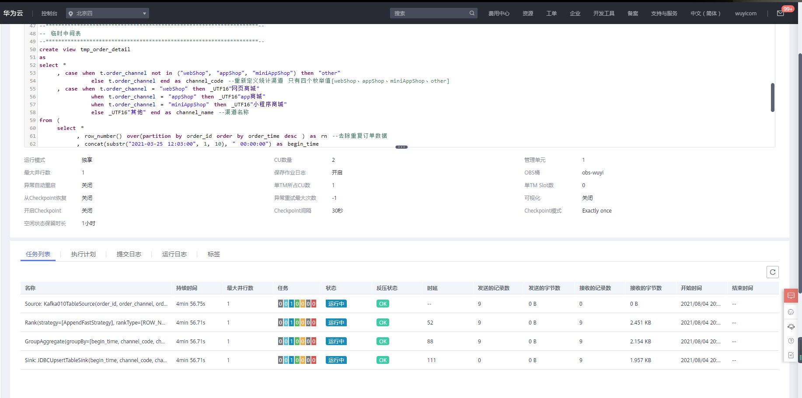Open the notepad edit icon in sidebar
Screen dimensions: 802x398
click(791, 355)
